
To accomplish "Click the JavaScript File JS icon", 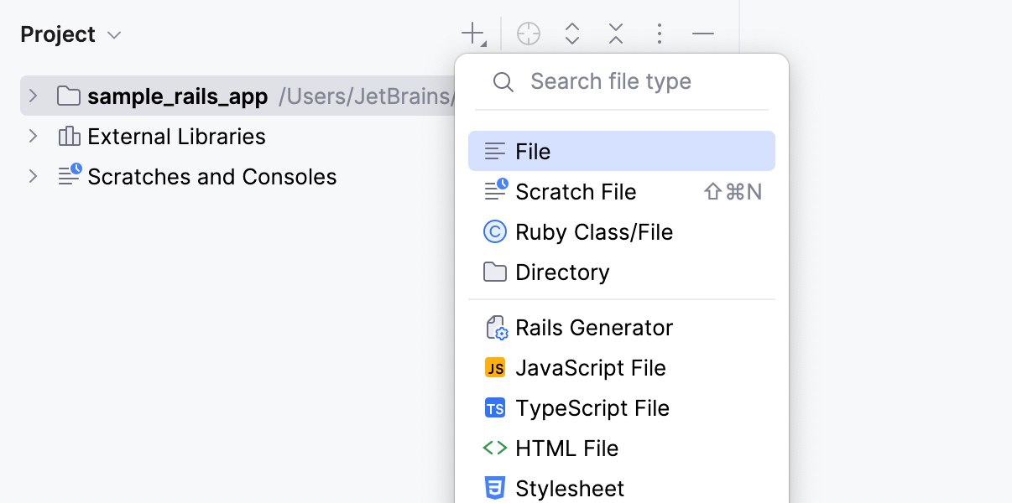I will (495, 367).
